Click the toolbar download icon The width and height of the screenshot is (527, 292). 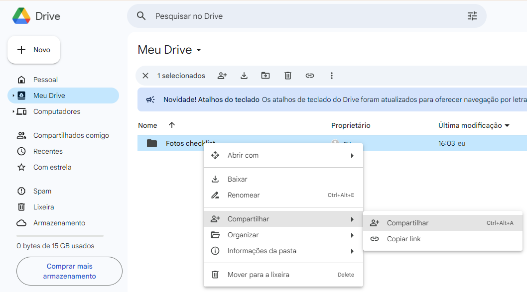tap(244, 76)
